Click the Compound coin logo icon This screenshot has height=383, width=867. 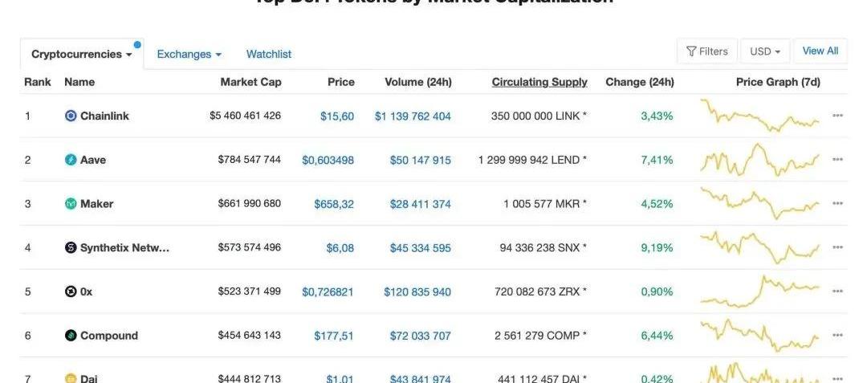click(71, 336)
